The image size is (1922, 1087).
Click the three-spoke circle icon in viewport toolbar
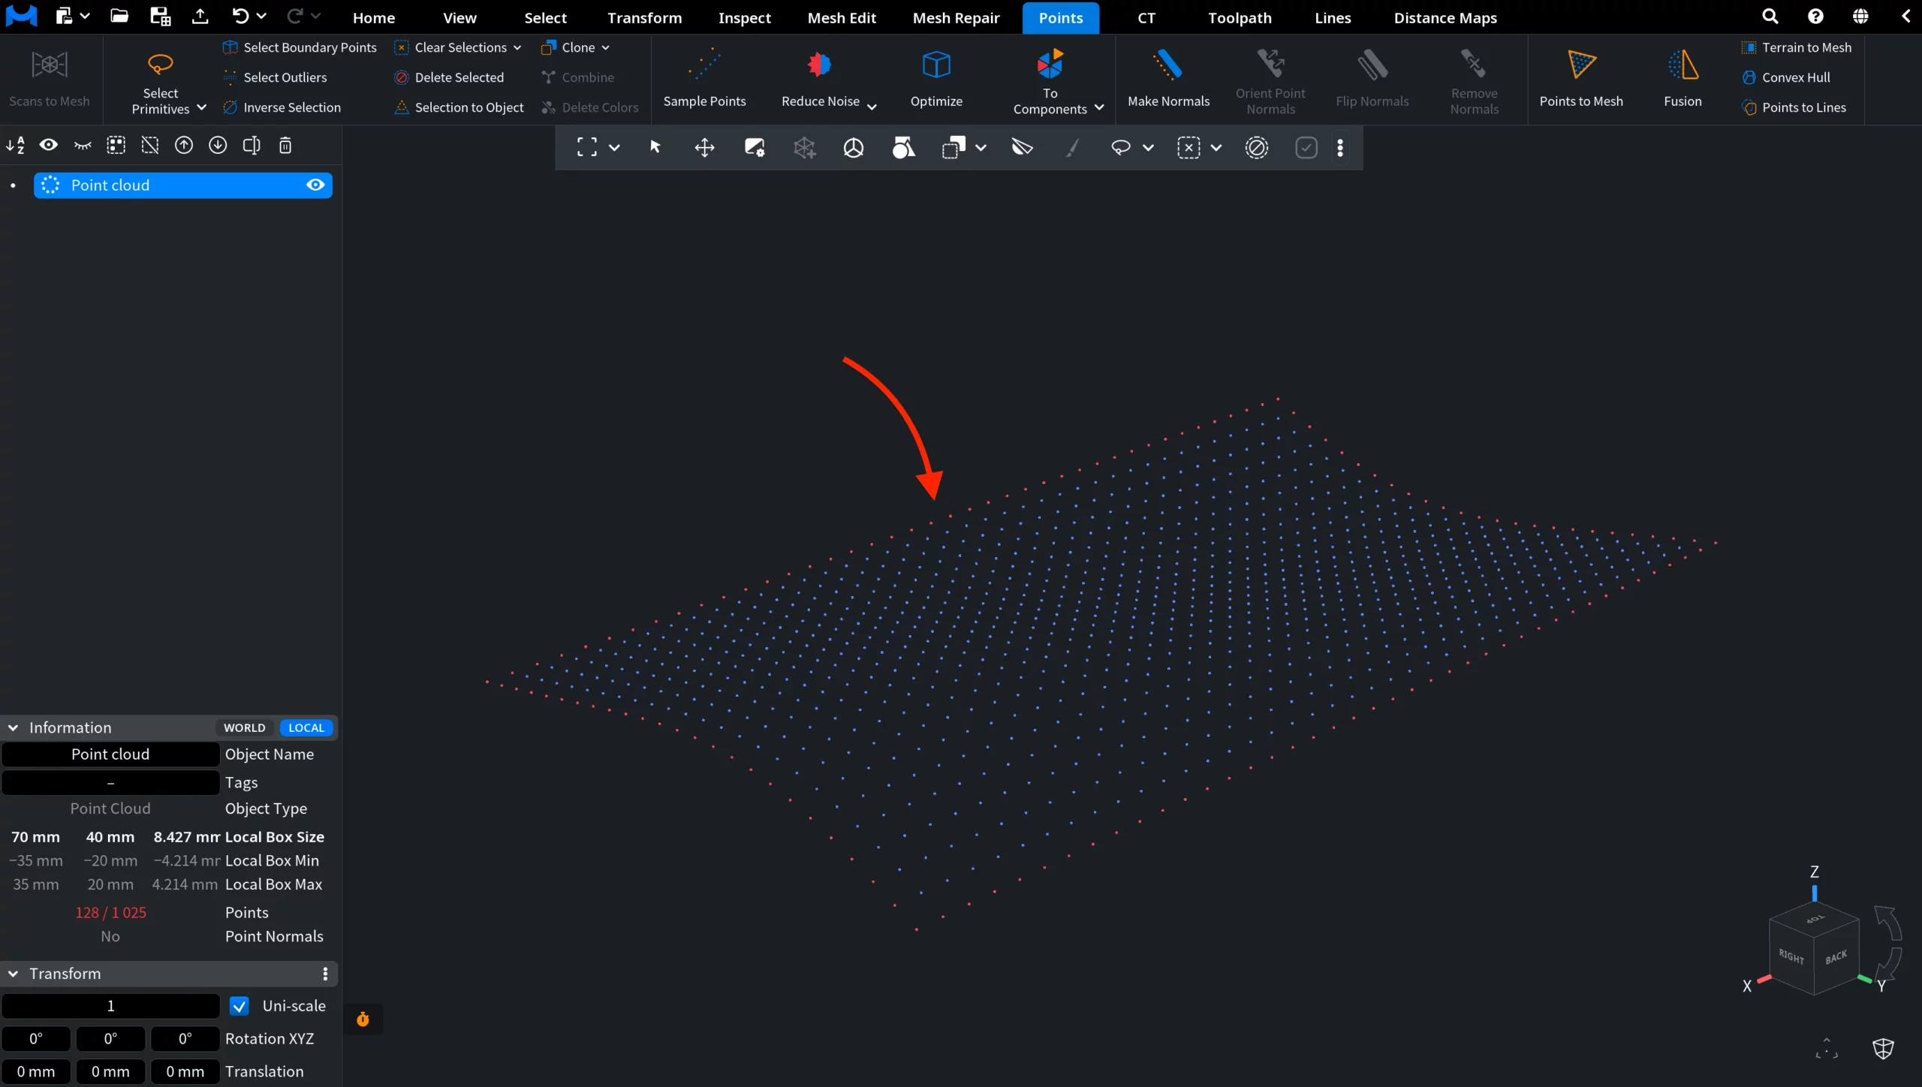click(854, 148)
